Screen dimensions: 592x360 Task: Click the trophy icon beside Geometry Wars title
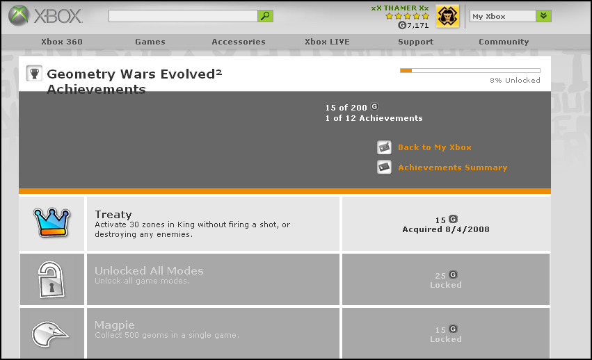pos(34,73)
